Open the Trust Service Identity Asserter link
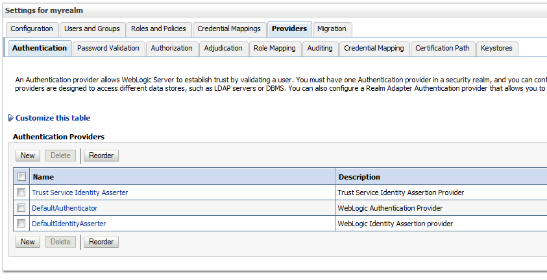 click(x=80, y=192)
